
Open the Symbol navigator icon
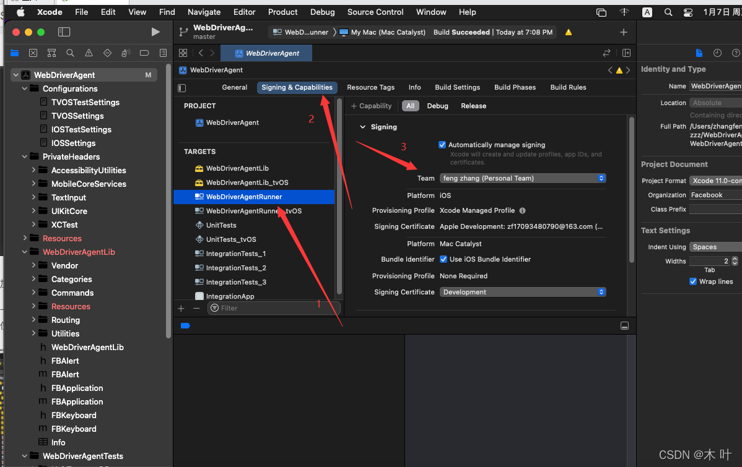[x=51, y=53]
